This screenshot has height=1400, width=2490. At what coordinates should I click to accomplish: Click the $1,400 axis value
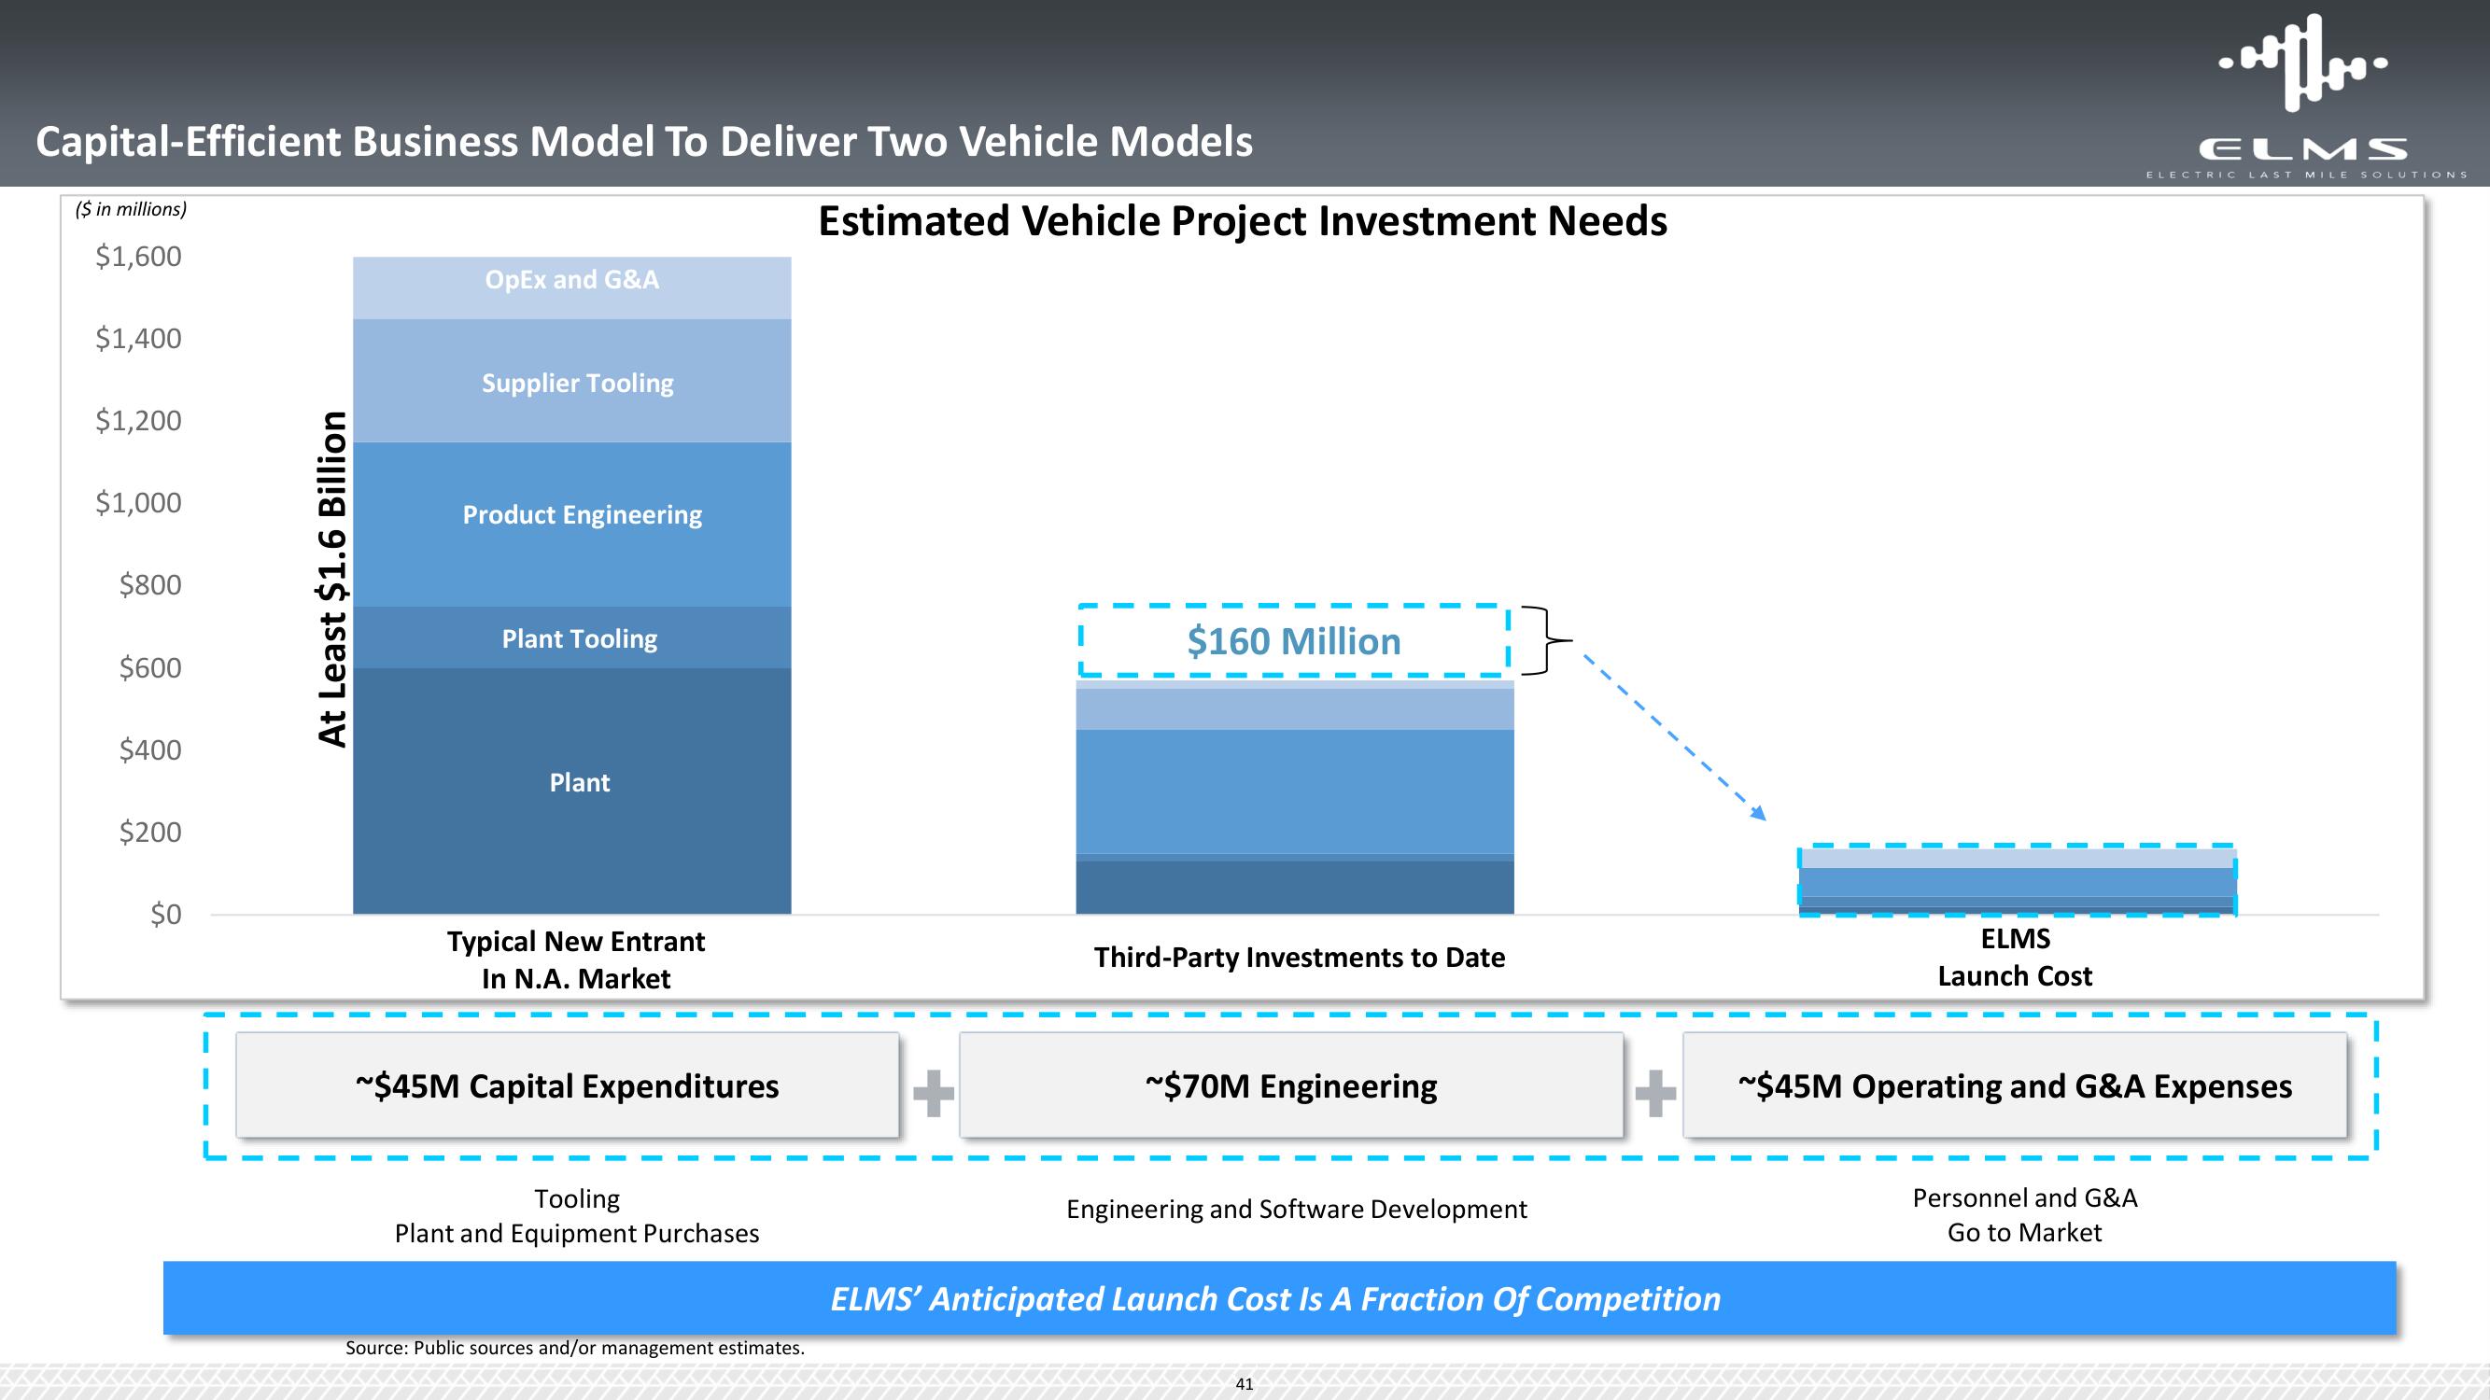(x=138, y=338)
